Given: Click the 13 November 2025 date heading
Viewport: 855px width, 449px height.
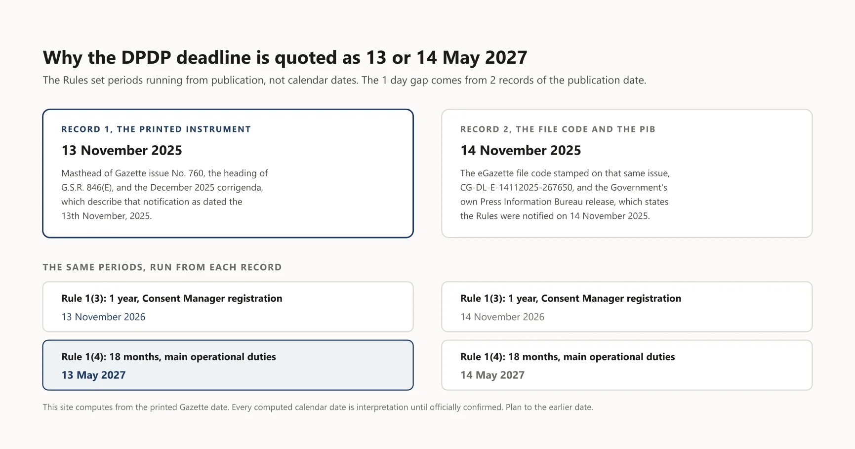Looking at the screenshot, I should coord(122,150).
